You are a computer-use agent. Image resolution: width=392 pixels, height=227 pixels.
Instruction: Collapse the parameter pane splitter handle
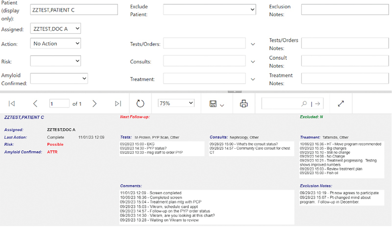coord(235,91)
